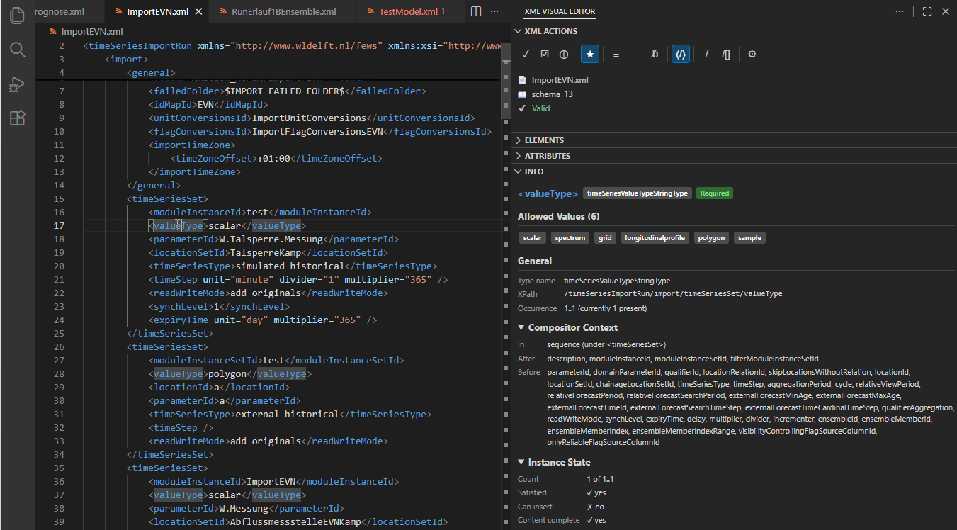This screenshot has width=957, height=530.
Task: Click the circled-plus icon in XML Actions toolbar
Action: (x=564, y=54)
